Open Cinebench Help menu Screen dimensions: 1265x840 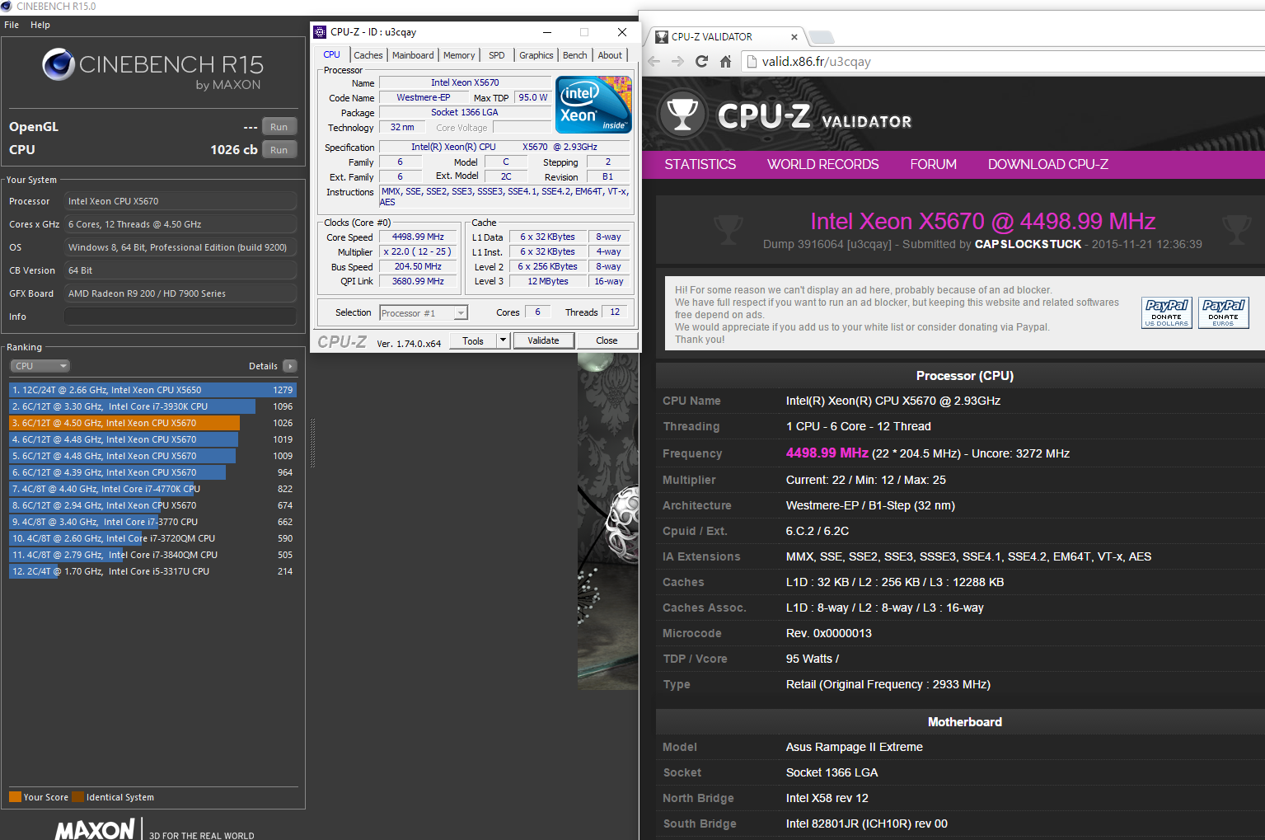pos(40,25)
